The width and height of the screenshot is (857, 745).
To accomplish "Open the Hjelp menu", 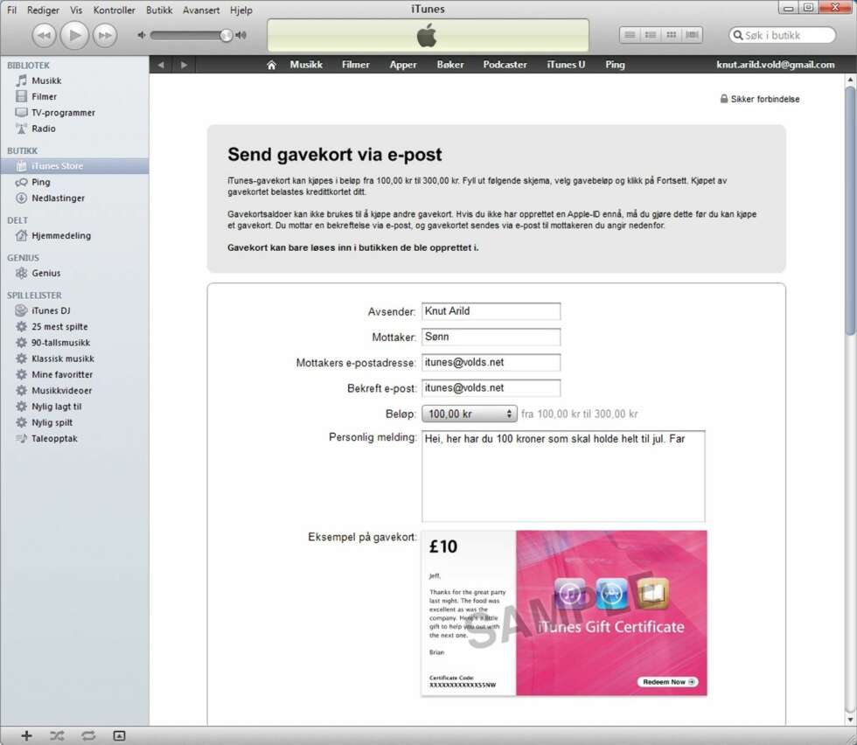I will [x=241, y=10].
